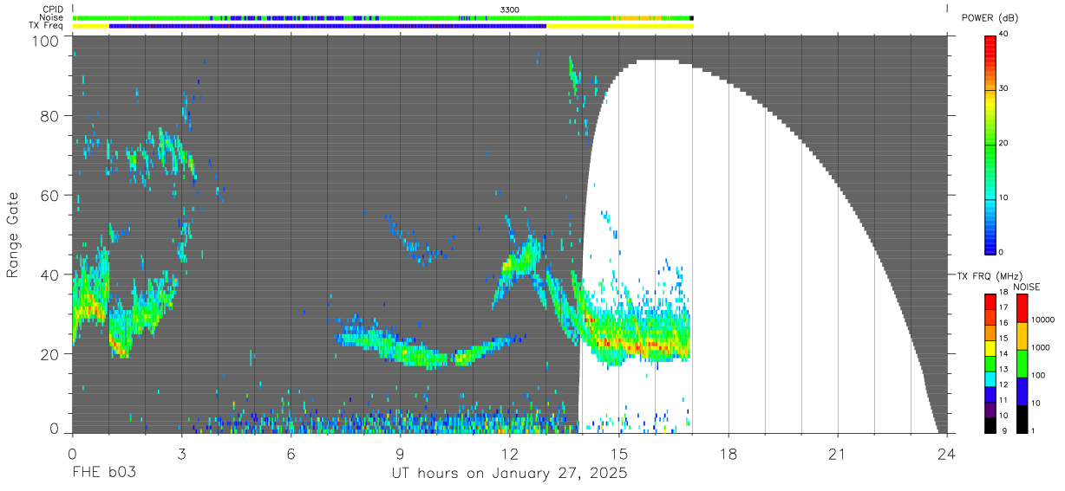Click x-axis tick label '0'
Screen dimensions: 1065x491
tap(72, 453)
